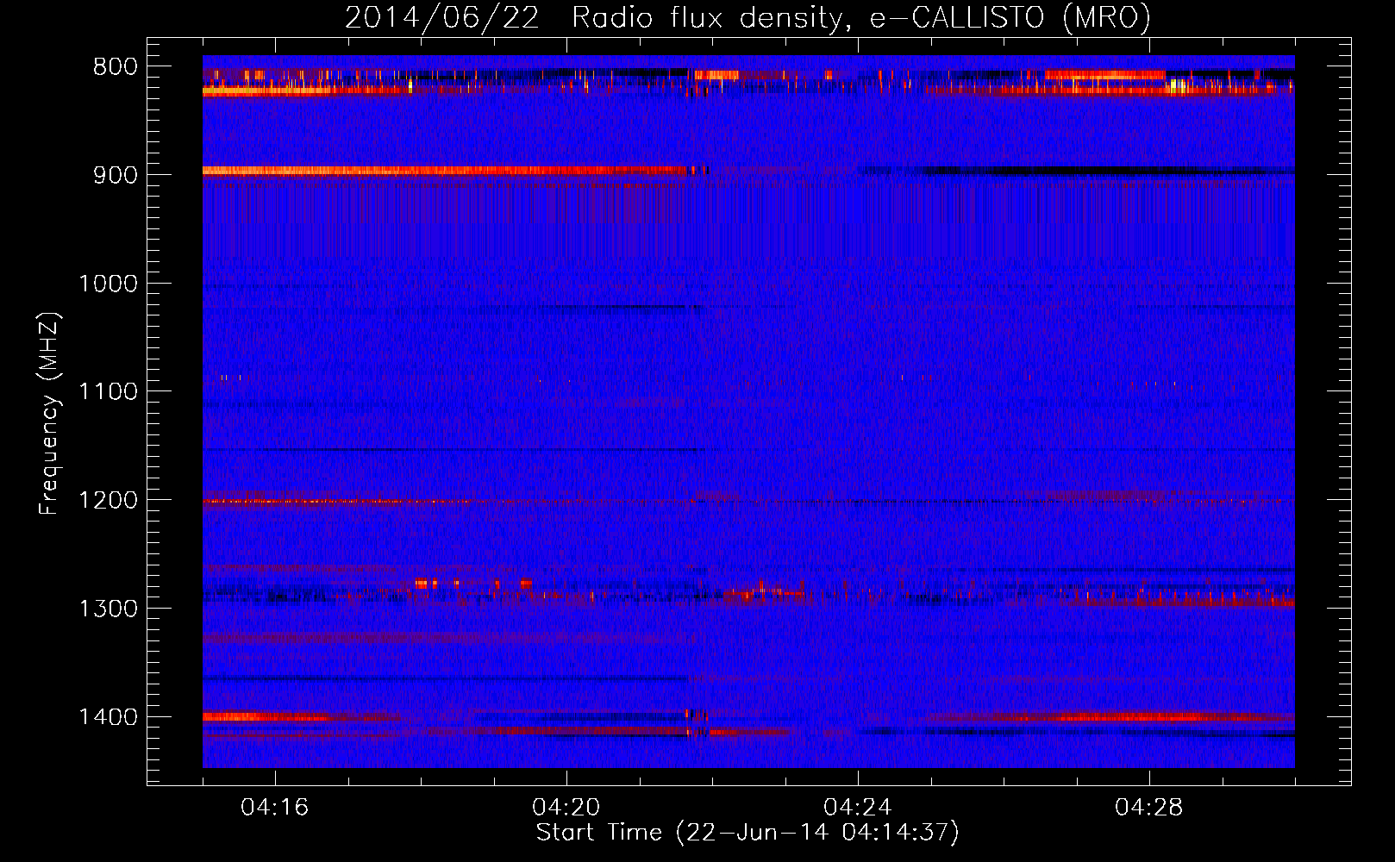Image resolution: width=1395 pixels, height=862 pixels.
Task: Click the 04:16 time axis label
Action: pyautogui.click(x=275, y=808)
